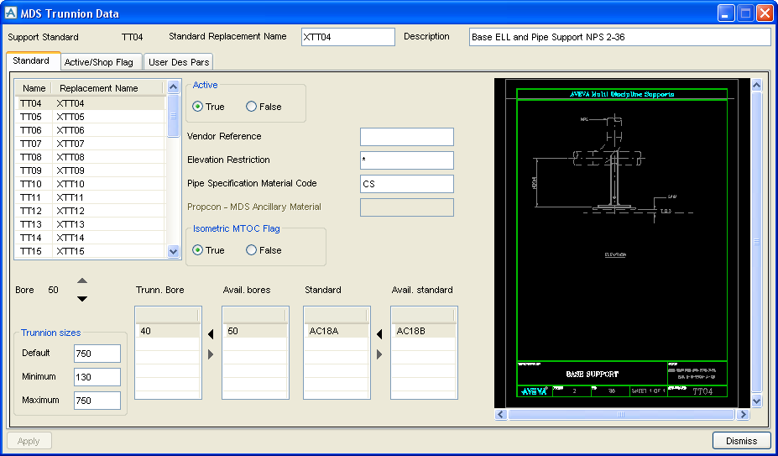
Task: Set Isometric MTOC Flag to True
Action: point(208,250)
